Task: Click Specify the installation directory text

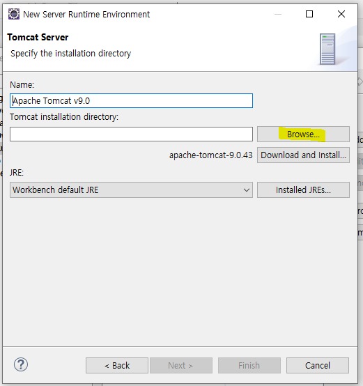Action: pos(71,54)
